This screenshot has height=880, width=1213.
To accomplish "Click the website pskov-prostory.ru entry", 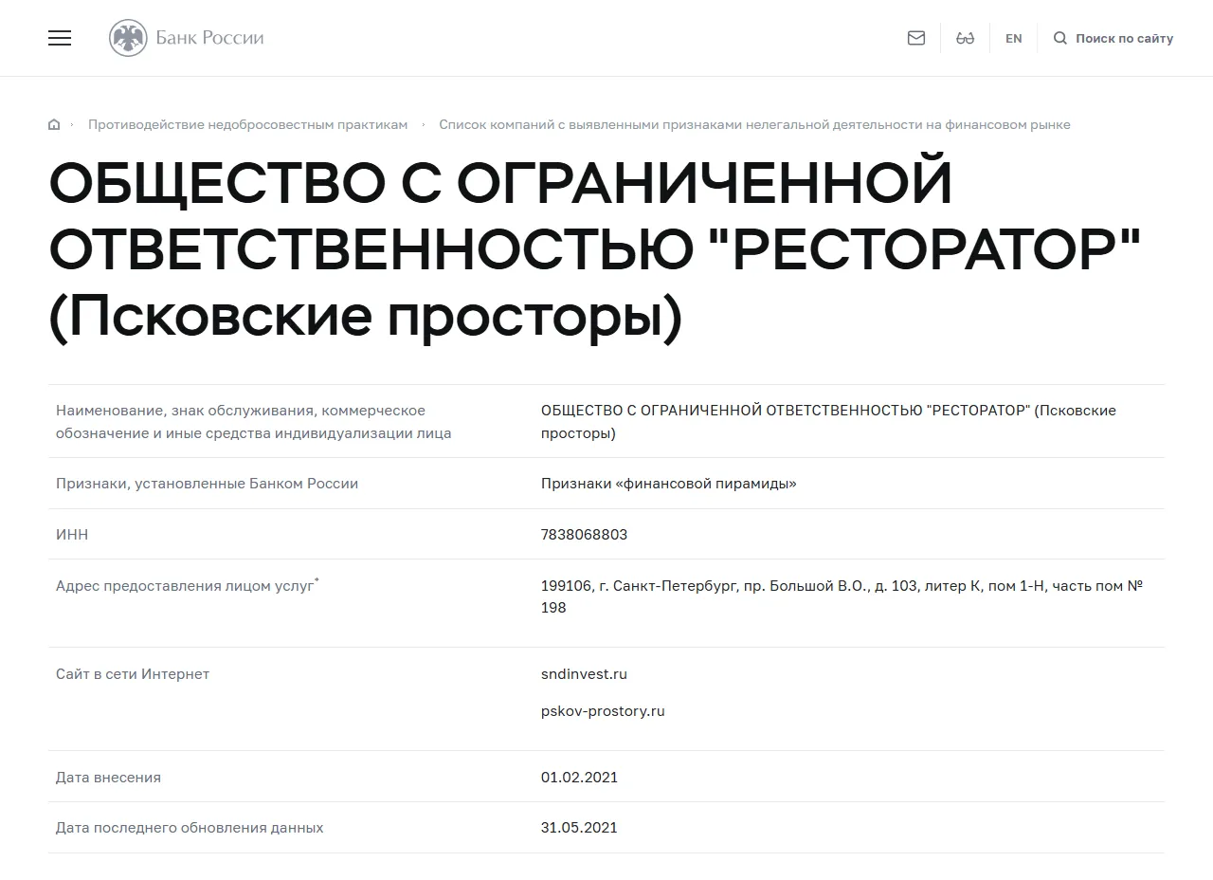I will tap(603, 711).
